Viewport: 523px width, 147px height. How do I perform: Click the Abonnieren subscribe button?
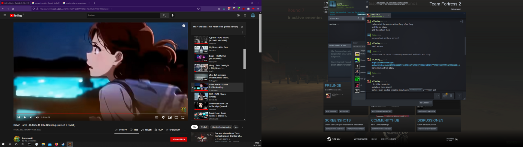coord(179,139)
